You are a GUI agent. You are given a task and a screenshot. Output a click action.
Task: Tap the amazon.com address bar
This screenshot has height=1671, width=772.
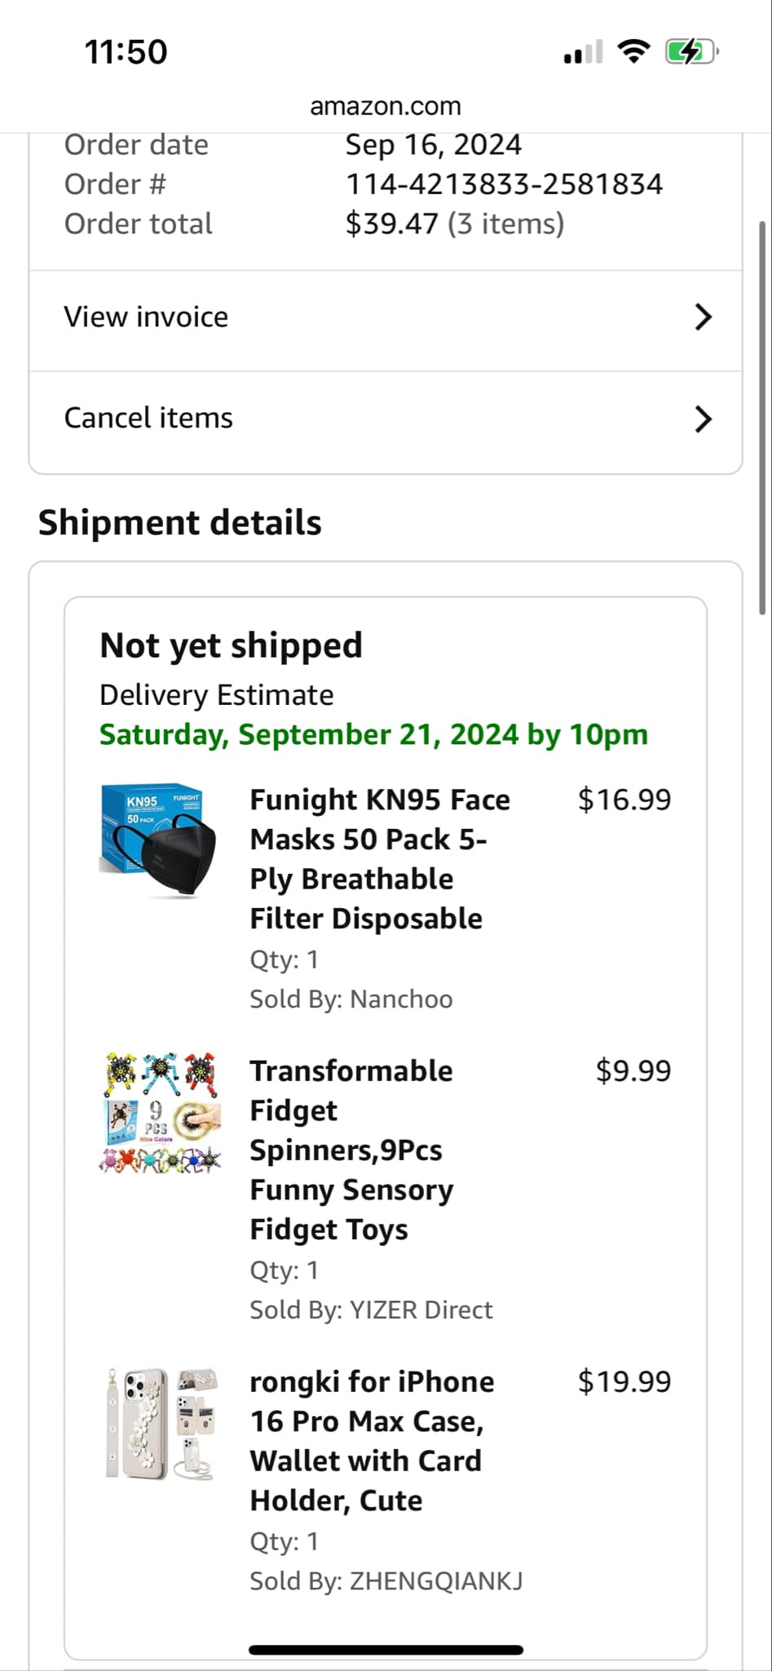point(386,106)
